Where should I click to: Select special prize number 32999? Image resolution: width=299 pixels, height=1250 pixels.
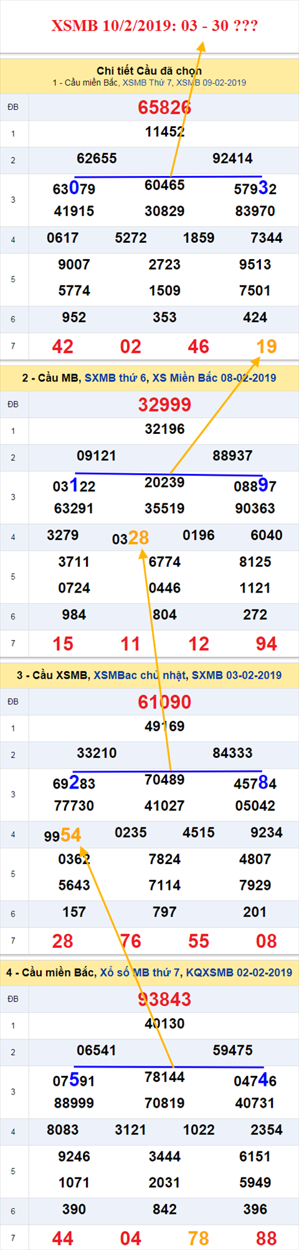164,405
